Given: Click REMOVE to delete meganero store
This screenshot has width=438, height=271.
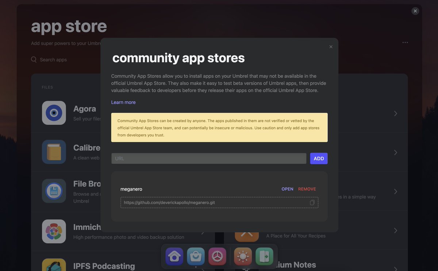Looking at the screenshot, I should pos(307,189).
